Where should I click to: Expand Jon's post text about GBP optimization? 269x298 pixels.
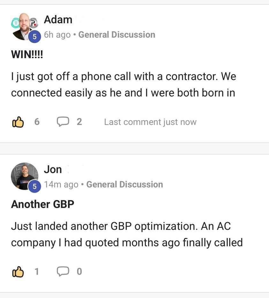coord(127,234)
